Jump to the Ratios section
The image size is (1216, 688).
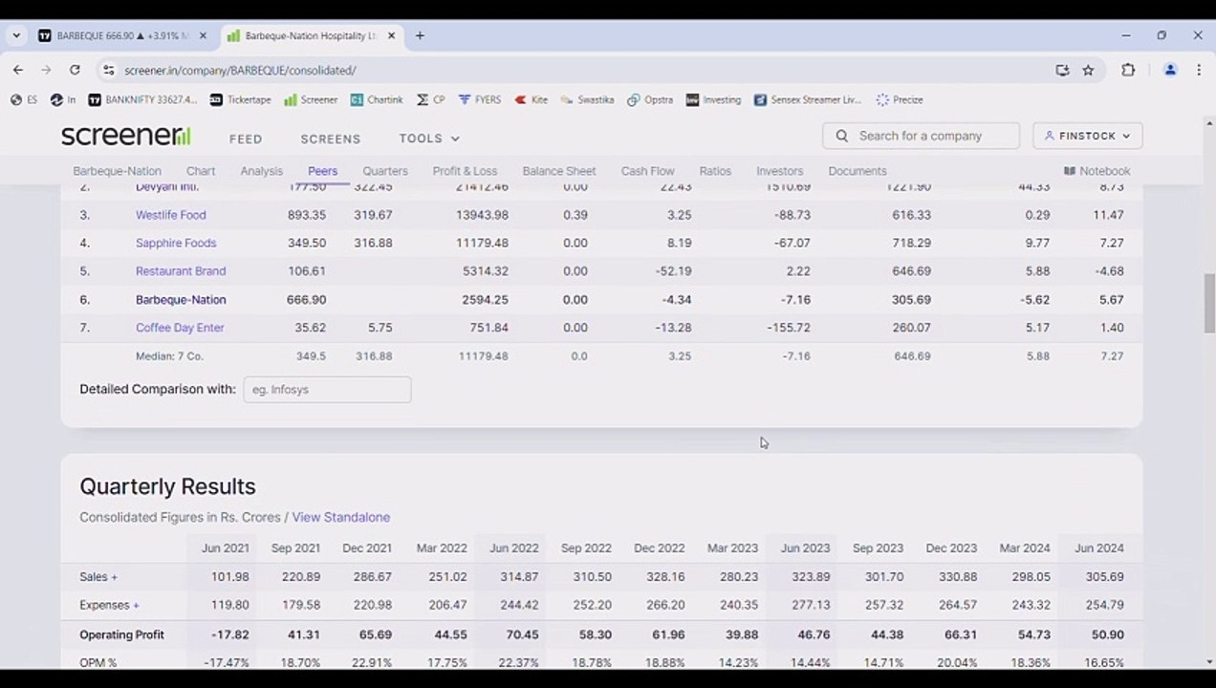(715, 171)
